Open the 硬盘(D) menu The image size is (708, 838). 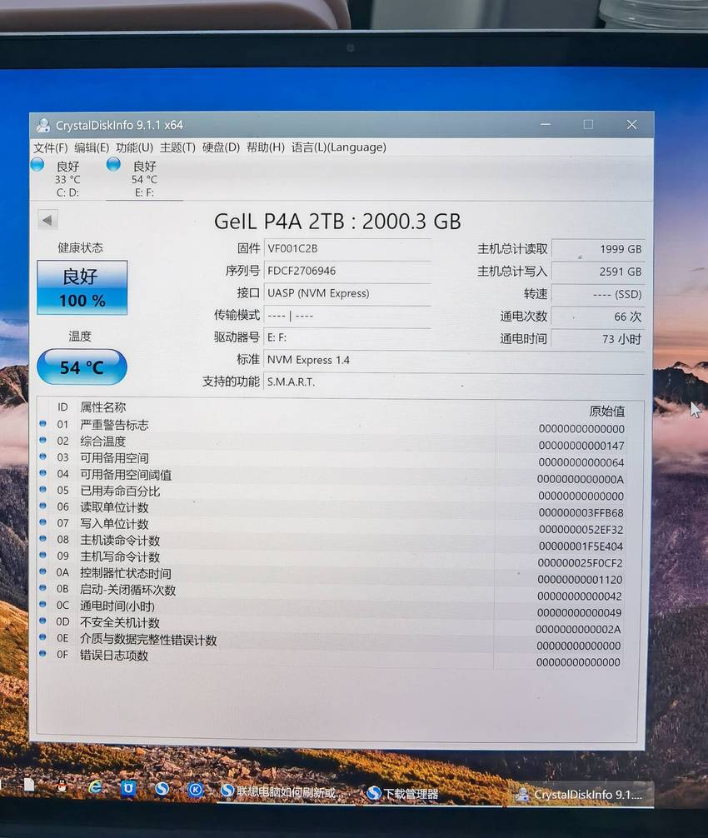(221, 147)
